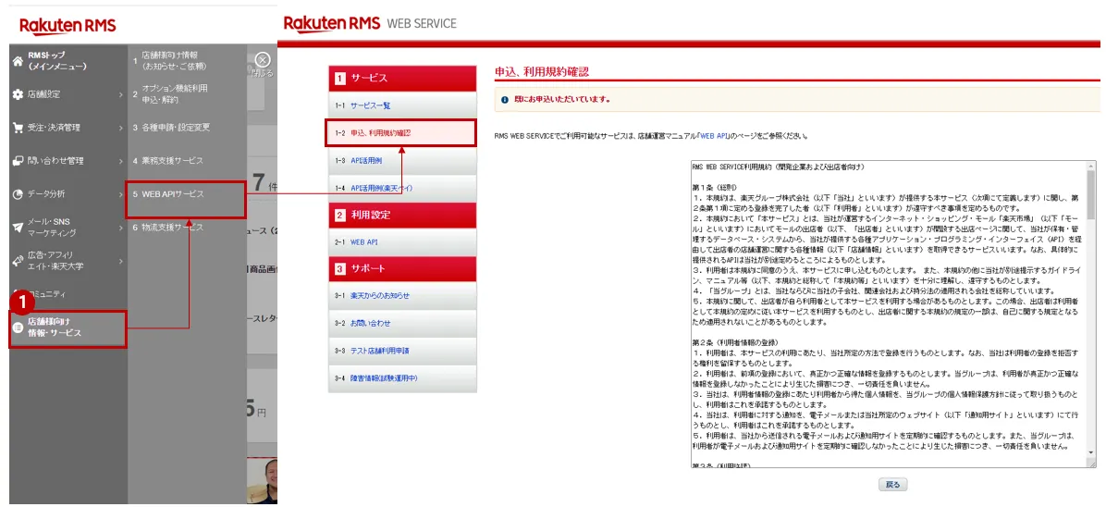Expand データ分析 submenu chevron
This screenshot has width=1106, height=507.
pos(120,193)
